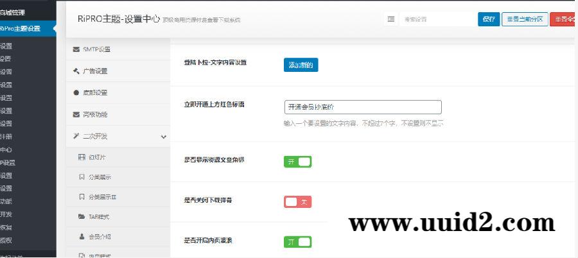Click the 添加新的 button
Viewport: 578px width, 258px height.
pos(301,65)
